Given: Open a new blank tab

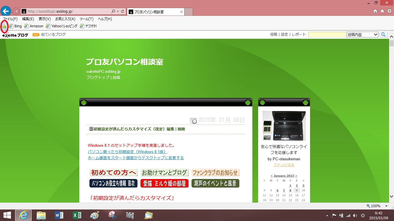Looking at the screenshot, I should [x=188, y=12].
